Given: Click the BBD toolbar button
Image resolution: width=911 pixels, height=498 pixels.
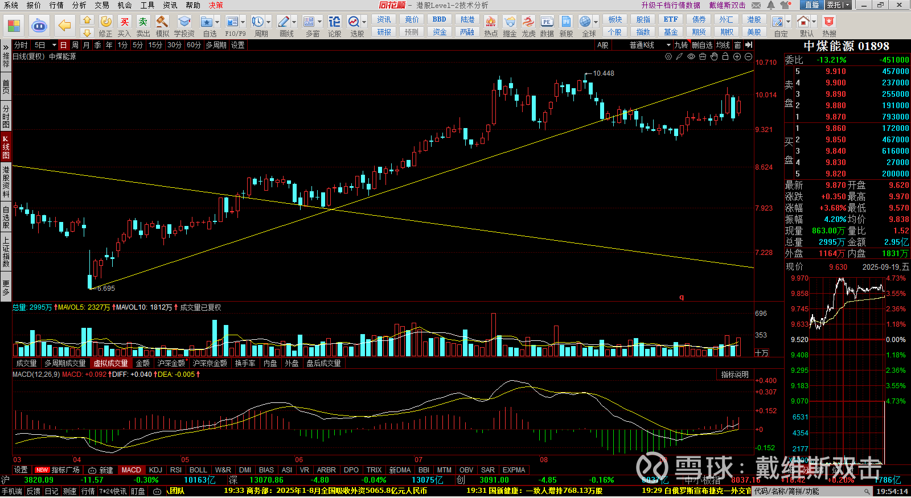Looking at the screenshot, I should (440, 19).
